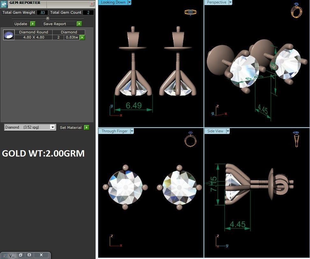Viewport: 310px width, 259px height.
Task: Click the top-view ring icon in Looking Down
Action: point(191,12)
